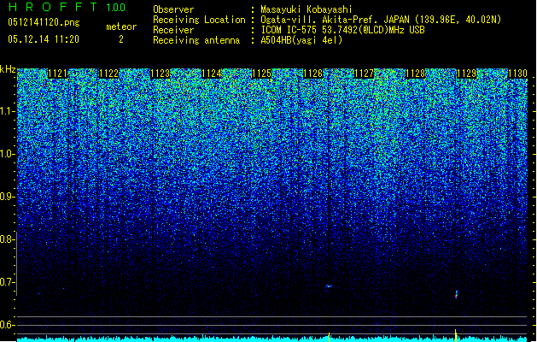Click the 0.6 frequency axis label

(8, 325)
